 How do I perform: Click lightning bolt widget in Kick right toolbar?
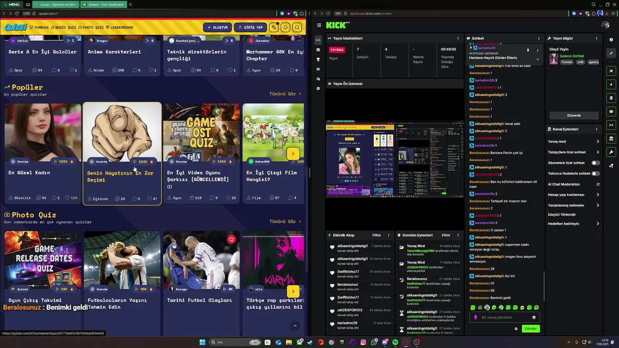611,85
